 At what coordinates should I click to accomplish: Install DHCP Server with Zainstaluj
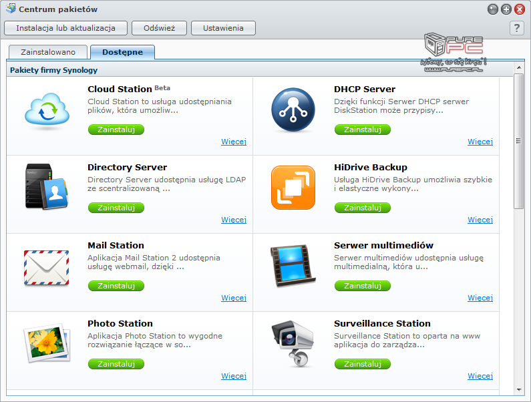coord(363,130)
